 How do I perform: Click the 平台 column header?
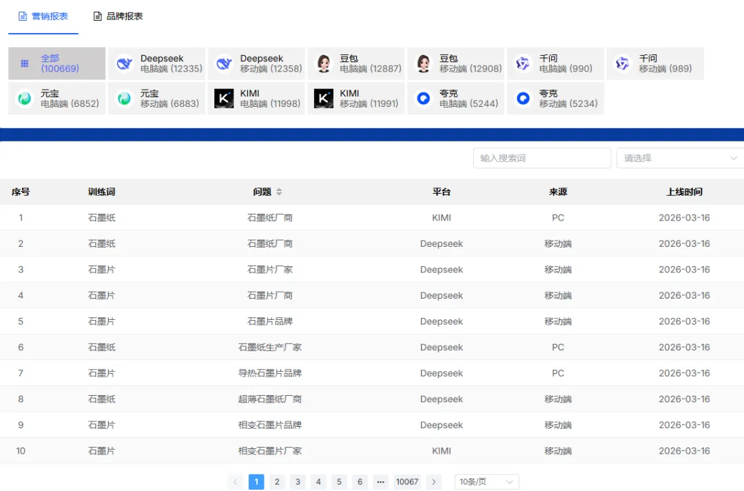click(x=442, y=192)
